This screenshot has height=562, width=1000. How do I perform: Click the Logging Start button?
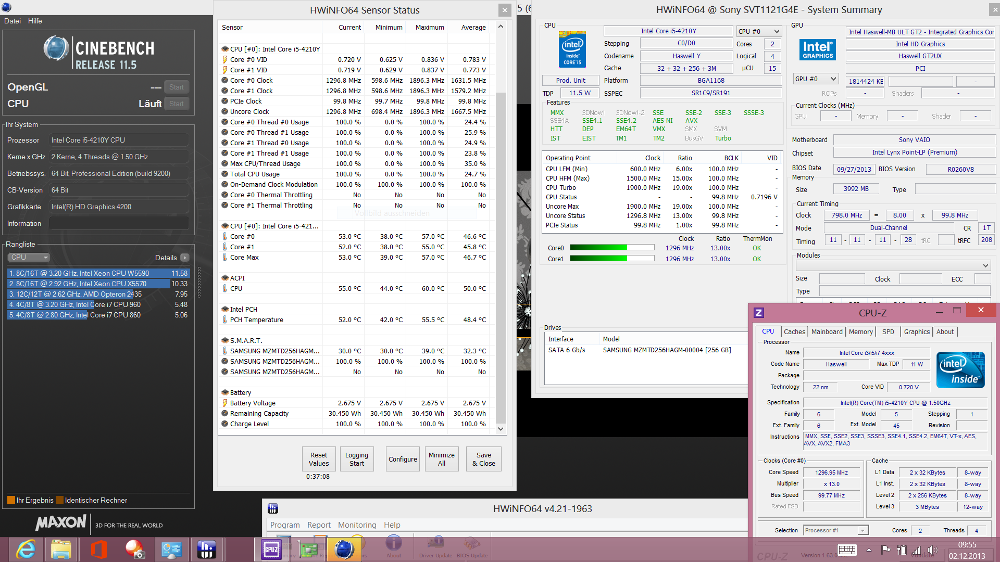coord(356,459)
